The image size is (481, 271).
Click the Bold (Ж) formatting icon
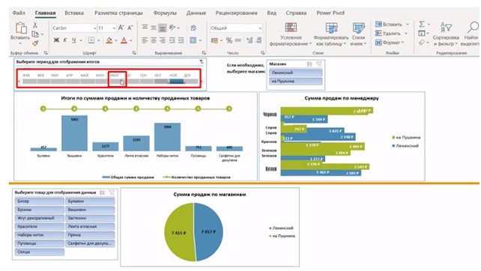point(56,40)
